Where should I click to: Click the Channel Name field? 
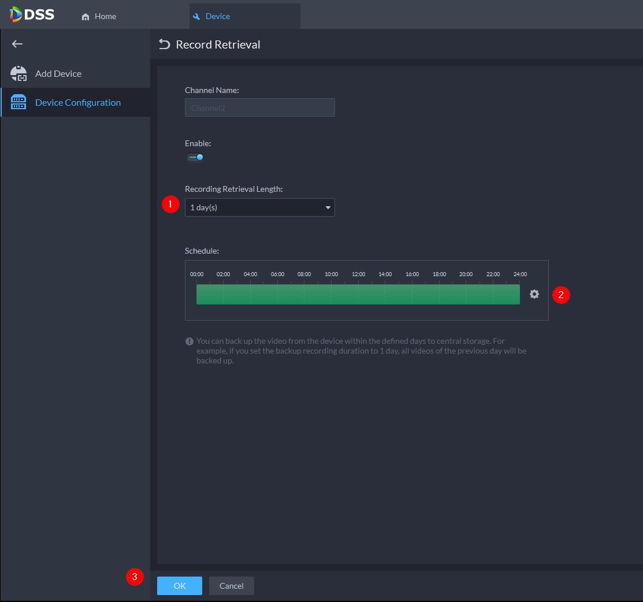pos(259,107)
